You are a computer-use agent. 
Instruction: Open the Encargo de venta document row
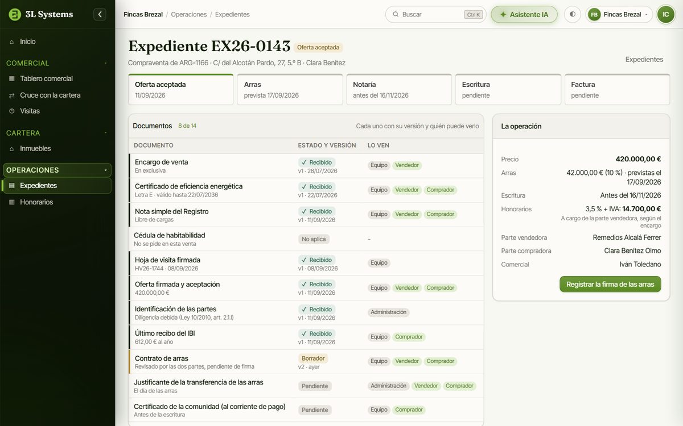coord(306,166)
